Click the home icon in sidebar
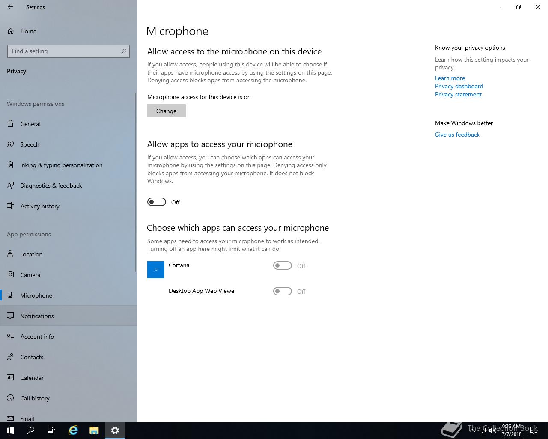The image size is (548, 439). [x=11, y=31]
